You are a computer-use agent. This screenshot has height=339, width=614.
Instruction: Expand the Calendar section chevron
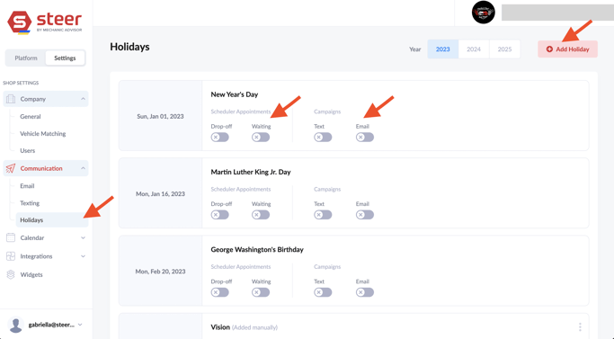(x=83, y=237)
